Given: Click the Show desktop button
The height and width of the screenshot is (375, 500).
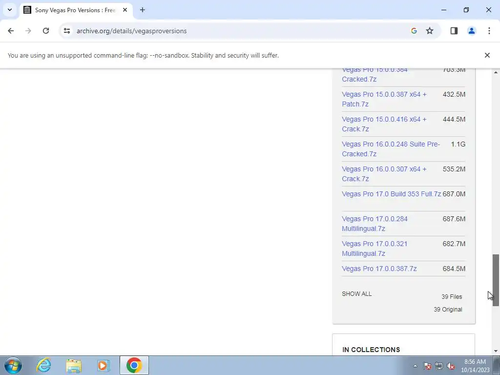Looking at the screenshot, I should coord(497,365).
